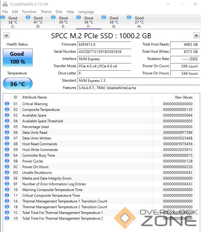Screen dimensions: 201x232
Task: Click the 36 °C temperature button
Action: pos(18,83)
